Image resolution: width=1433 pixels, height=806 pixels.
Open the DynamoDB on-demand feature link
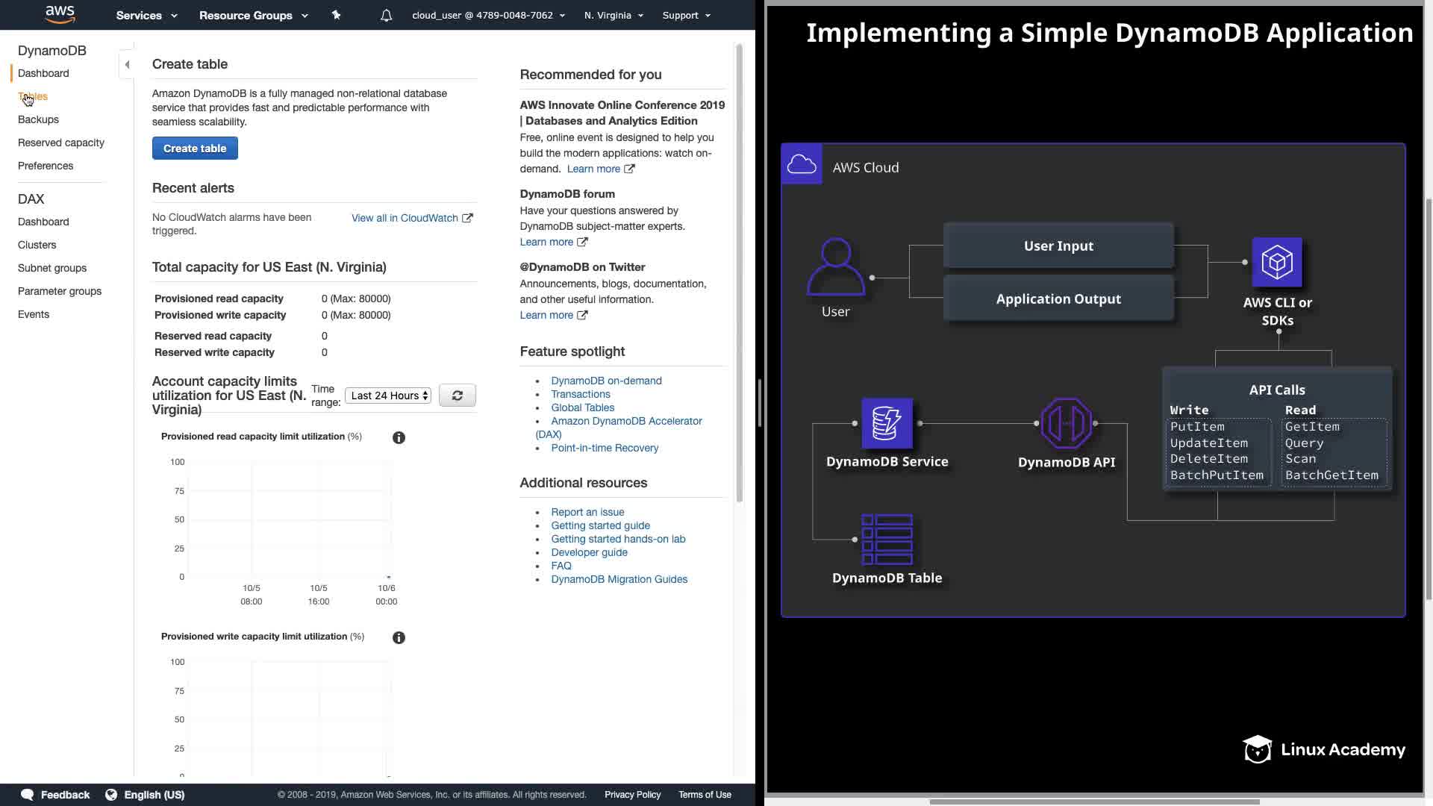[606, 381]
